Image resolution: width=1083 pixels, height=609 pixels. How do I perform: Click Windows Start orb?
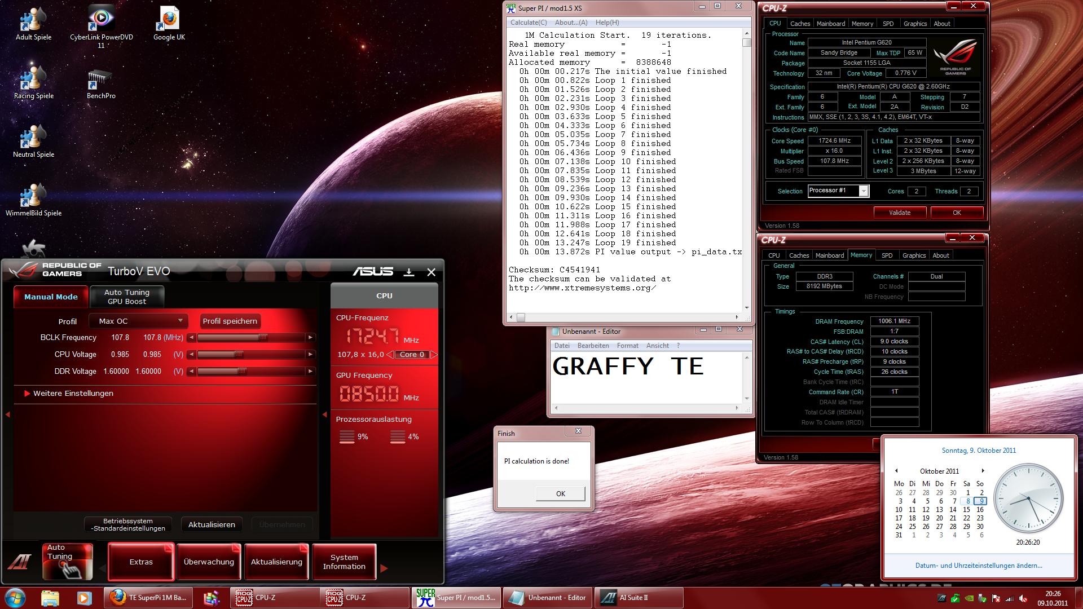(15, 598)
